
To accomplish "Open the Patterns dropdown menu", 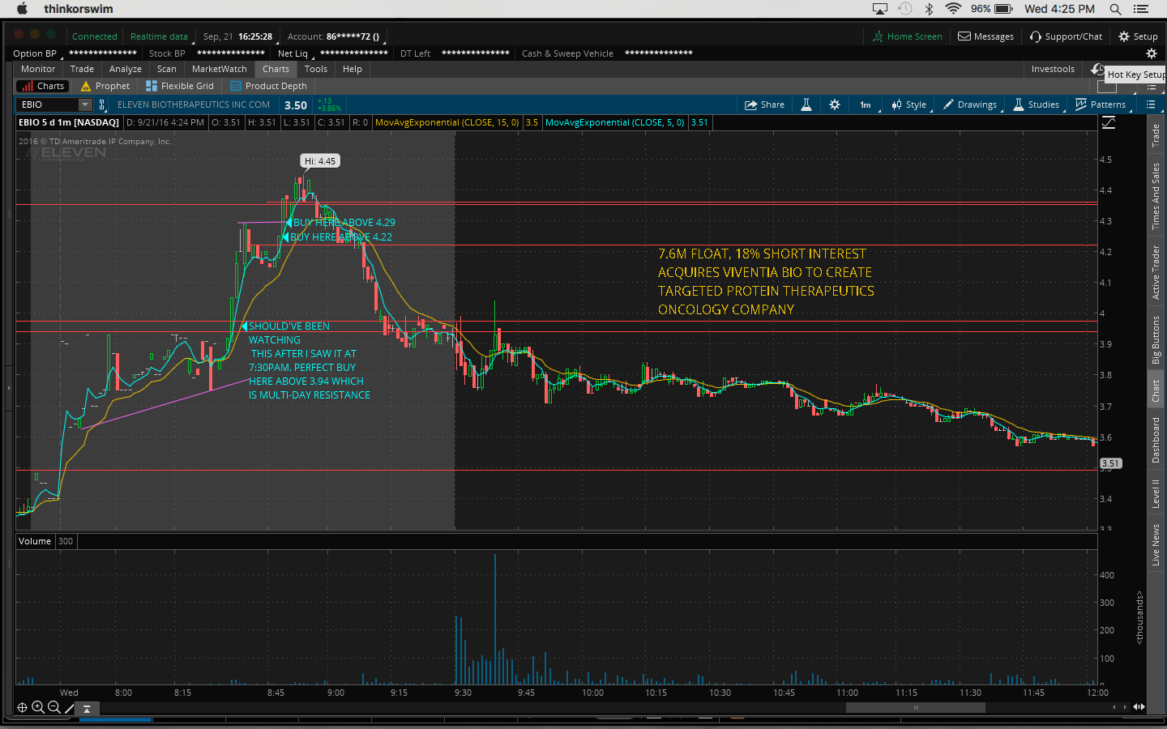I will (x=1101, y=104).
